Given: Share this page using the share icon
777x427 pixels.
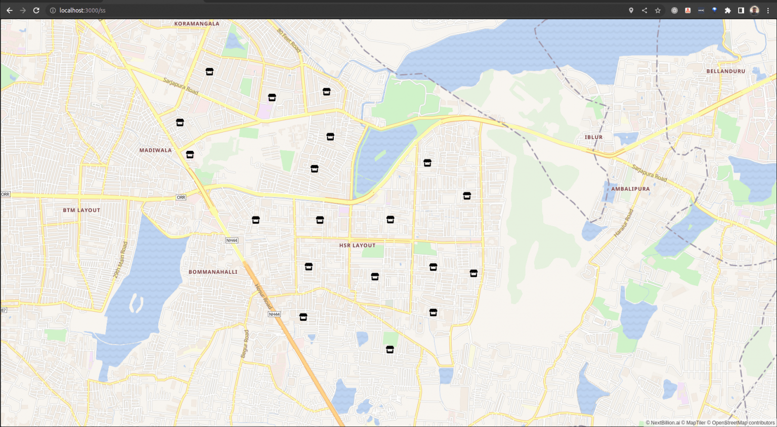Looking at the screenshot, I should click(644, 10).
